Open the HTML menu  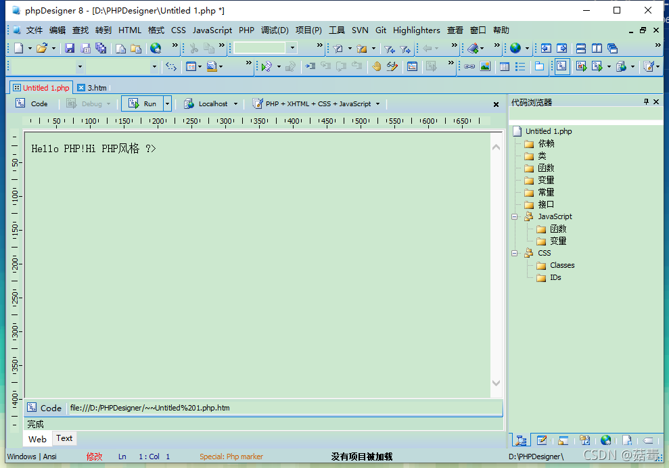pyautogui.click(x=130, y=30)
